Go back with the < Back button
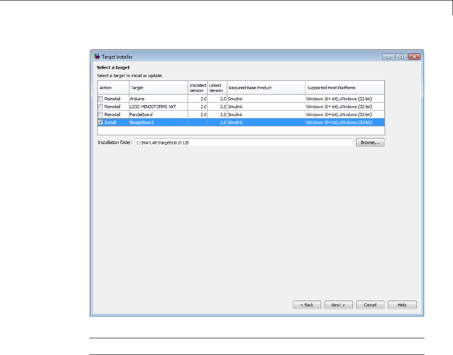 click(307, 305)
